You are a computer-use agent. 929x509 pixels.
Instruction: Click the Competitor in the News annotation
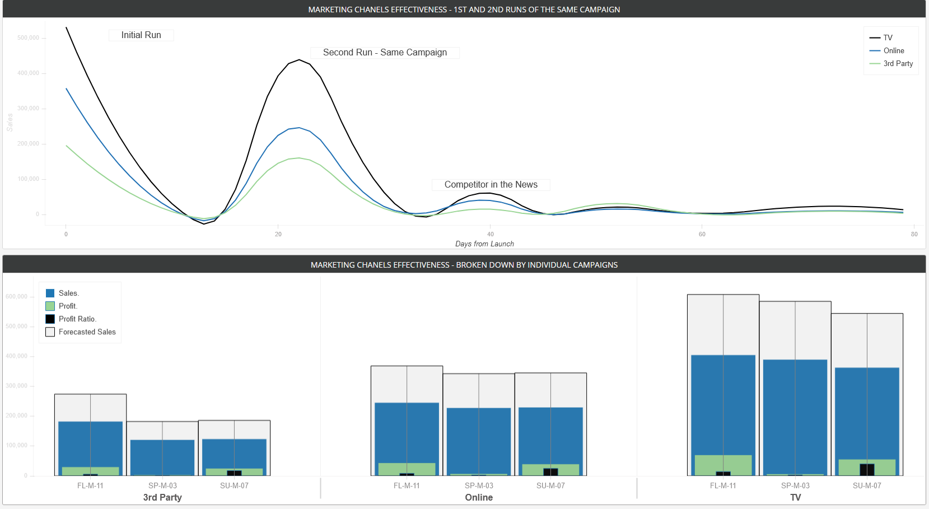coord(491,184)
